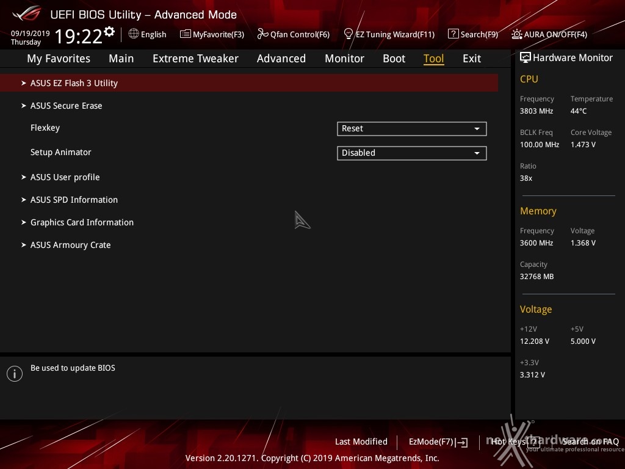Open Search on FAQ
625x469 pixels.
(590, 442)
